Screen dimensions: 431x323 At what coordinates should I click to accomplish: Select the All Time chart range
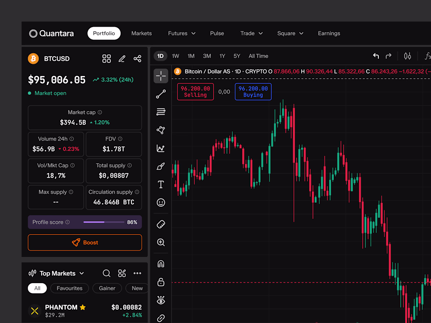258,56
